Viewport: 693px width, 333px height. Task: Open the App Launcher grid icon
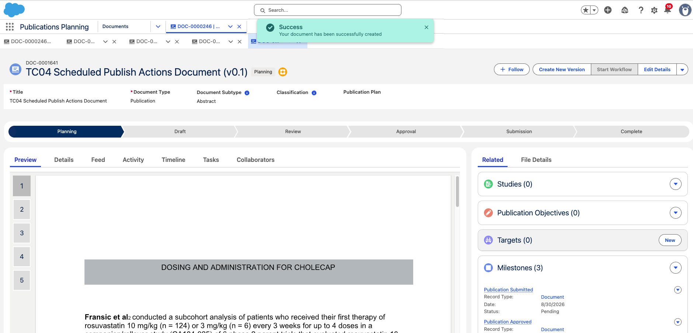(x=10, y=27)
